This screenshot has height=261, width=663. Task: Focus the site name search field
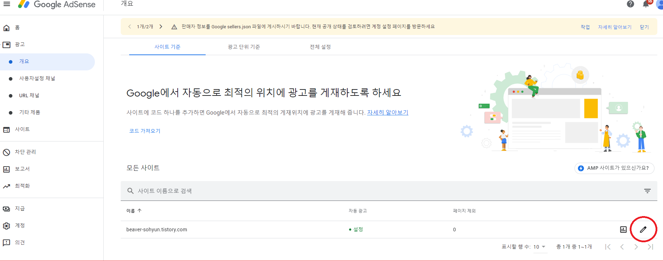(x=389, y=191)
